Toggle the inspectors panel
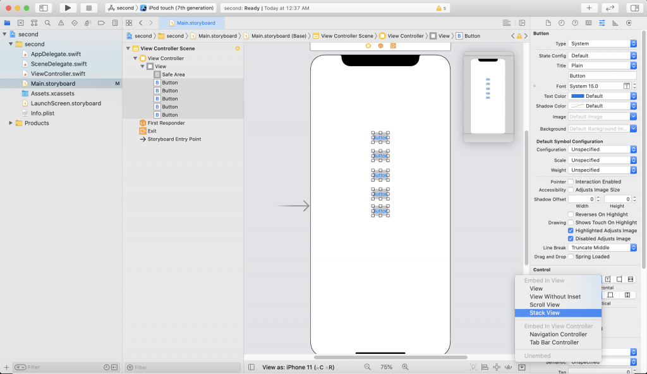 [x=634, y=8]
